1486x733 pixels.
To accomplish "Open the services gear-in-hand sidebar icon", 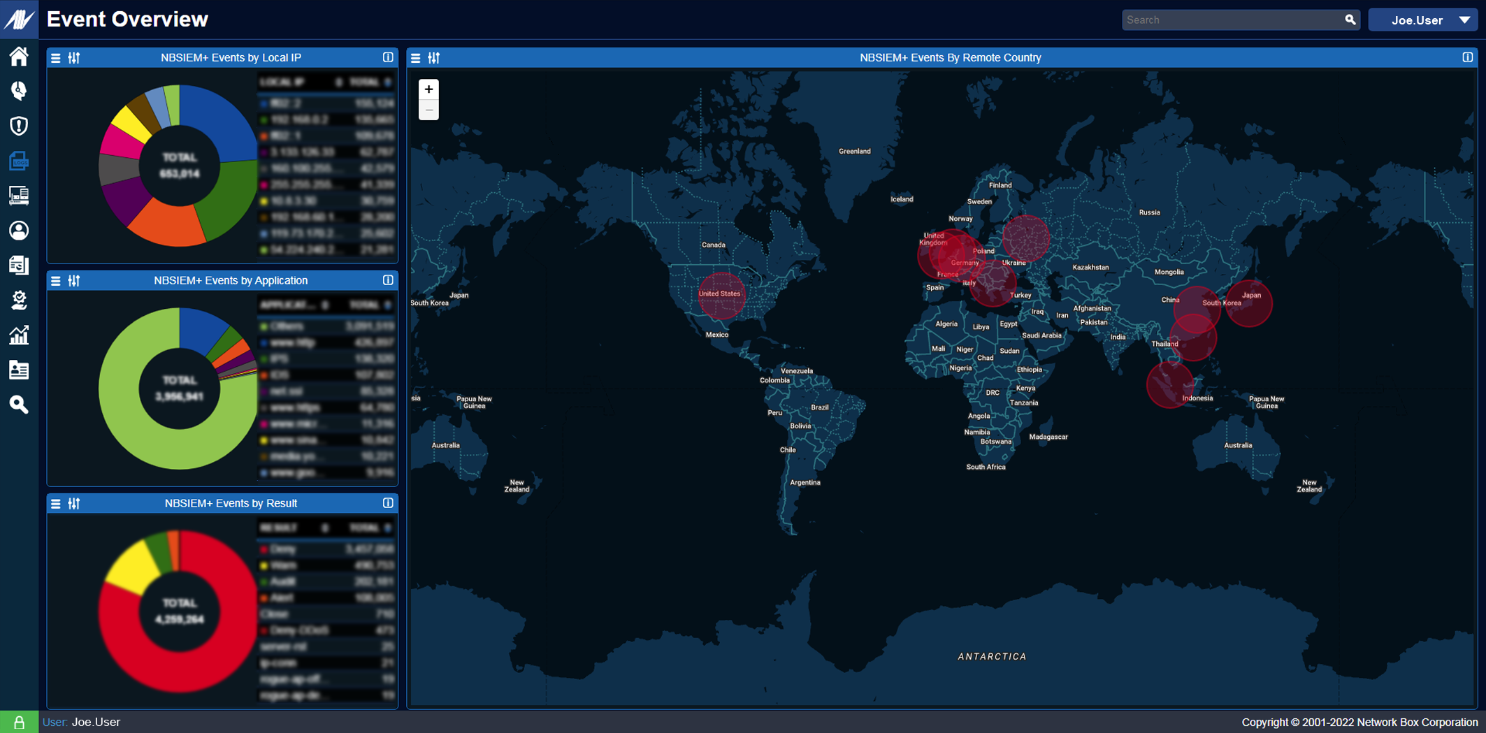I will [19, 300].
